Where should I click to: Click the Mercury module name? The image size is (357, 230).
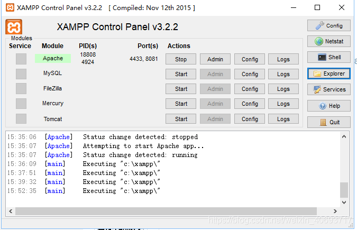tap(53, 103)
